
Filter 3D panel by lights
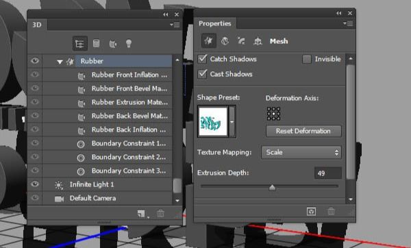pos(129,44)
